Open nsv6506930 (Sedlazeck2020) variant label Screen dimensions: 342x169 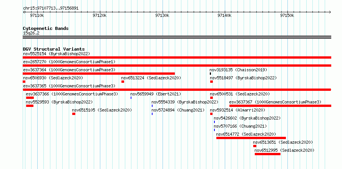(53, 78)
